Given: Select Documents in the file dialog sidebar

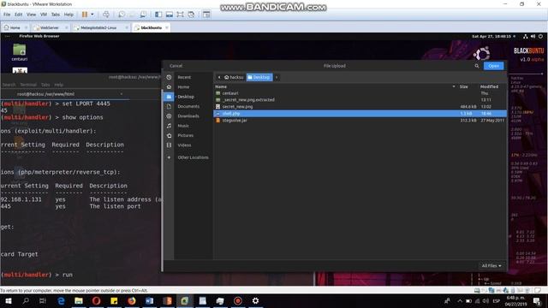Looking at the screenshot, I should (188, 106).
